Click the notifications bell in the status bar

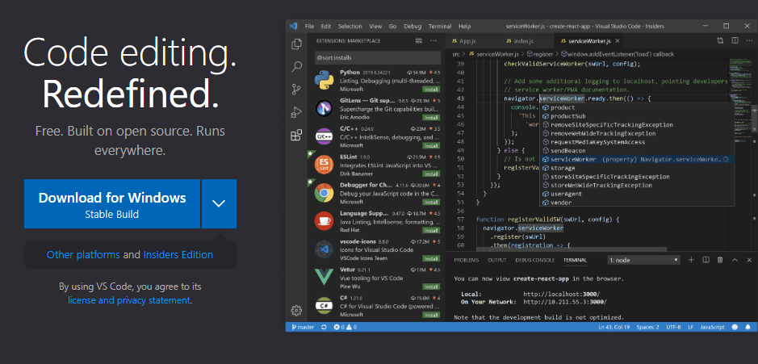749,327
